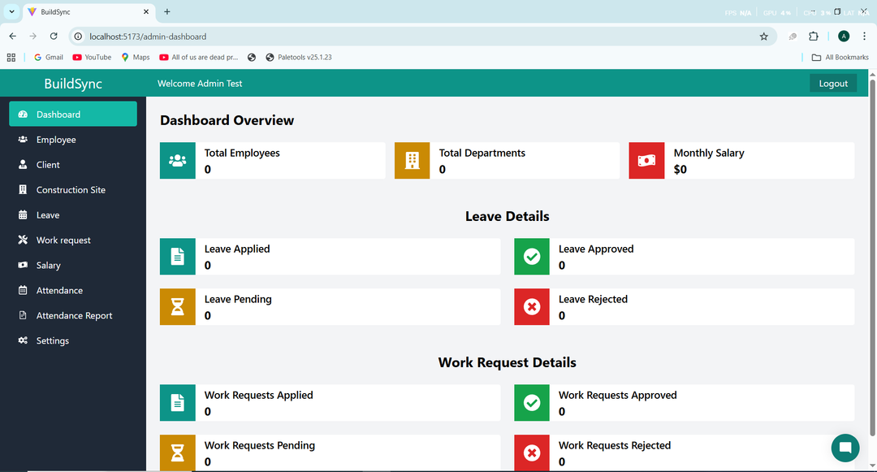877x472 pixels.
Task: Click the Work Requests Approved check icon
Action: [x=532, y=403]
